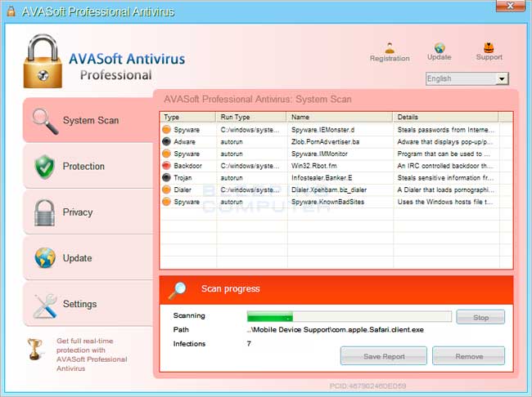
Task: Click 'Steals passwords from Interne...' details cell
Action: click(446, 130)
